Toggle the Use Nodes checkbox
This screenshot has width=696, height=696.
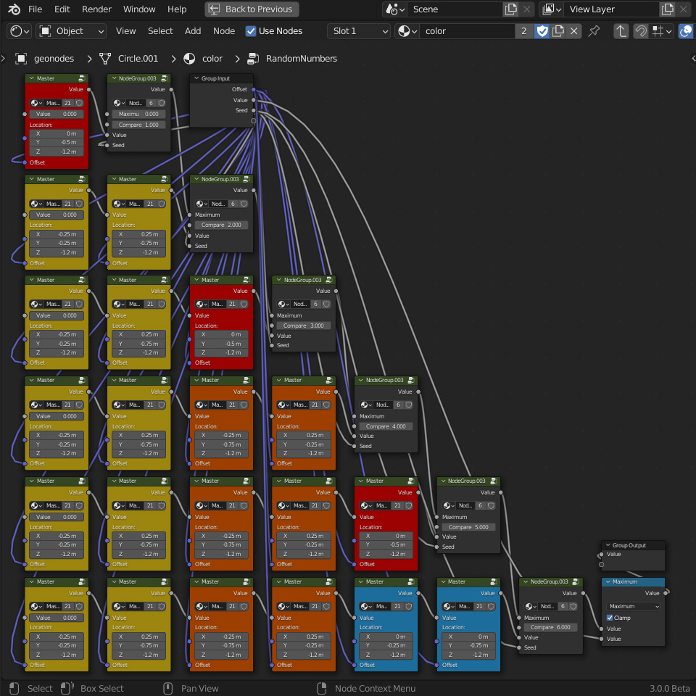tap(251, 31)
